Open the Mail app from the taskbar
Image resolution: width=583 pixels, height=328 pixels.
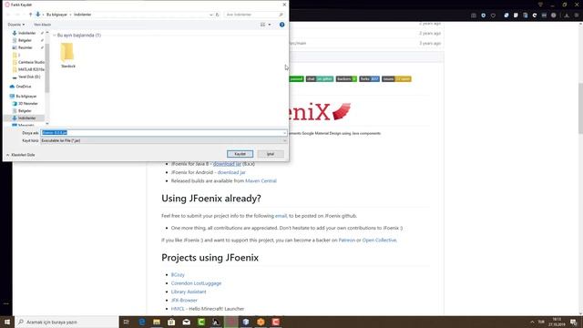(x=186, y=322)
